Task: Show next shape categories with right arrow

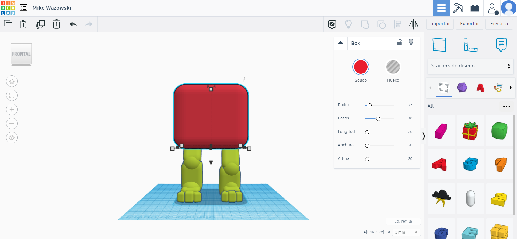Action: pyautogui.click(x=511, y=88)
